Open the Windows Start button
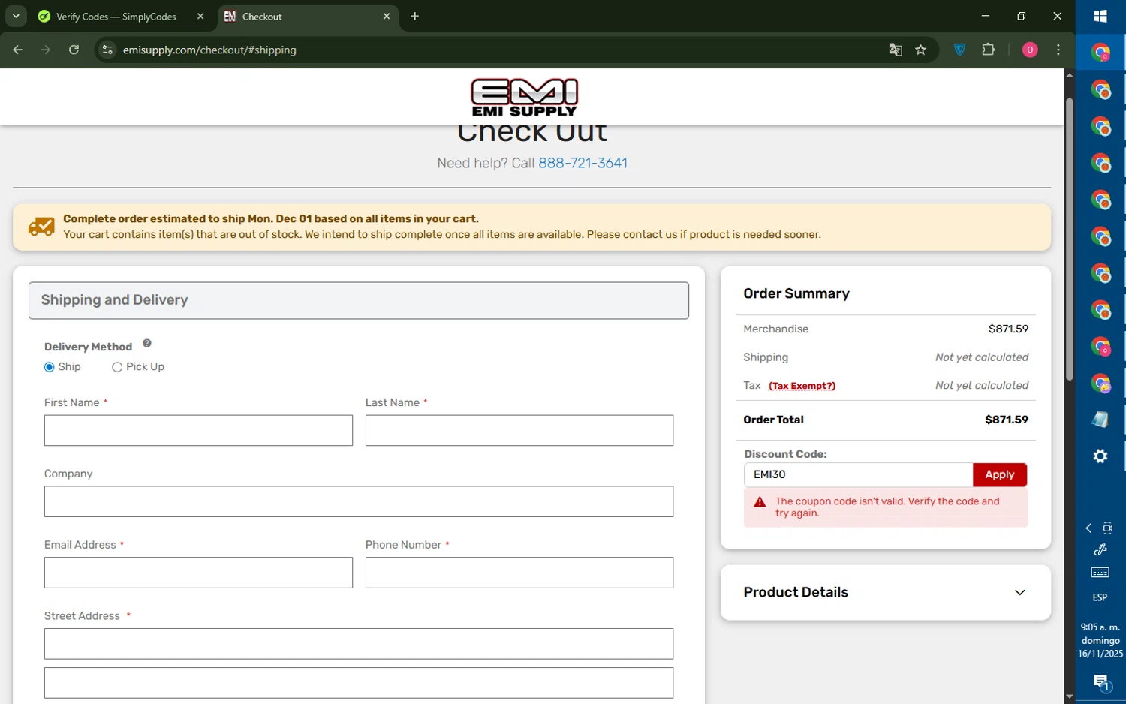This screenshot has width=1126, height=704. [x=1100, y=16]
